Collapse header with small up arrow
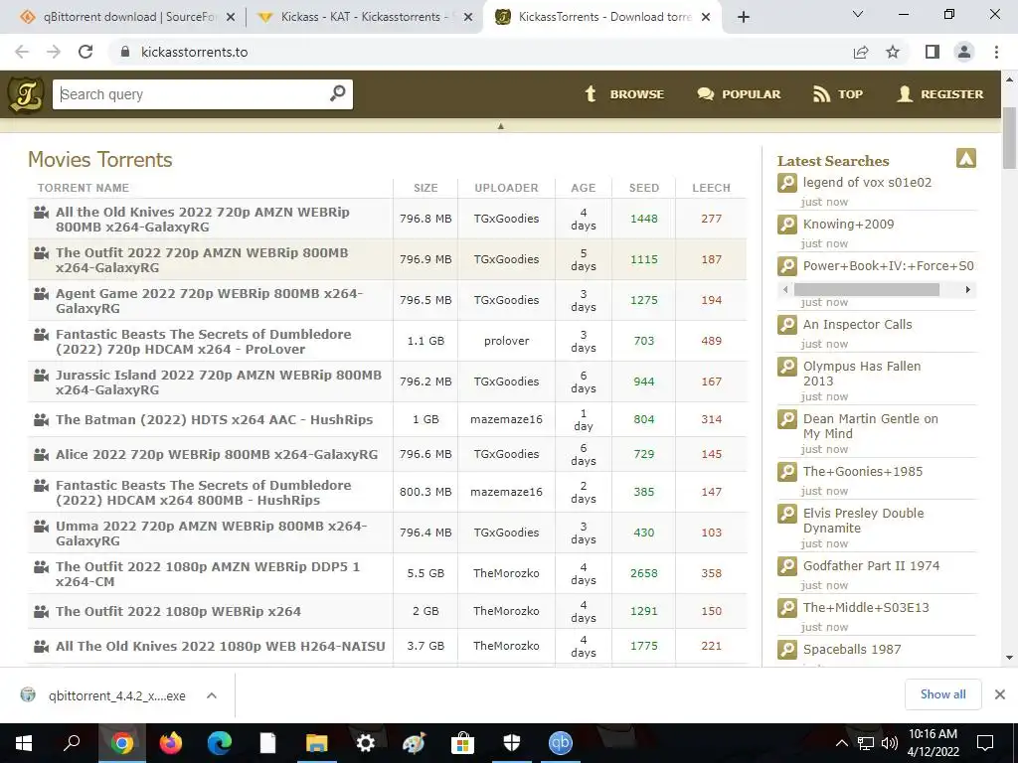Screen dimensions: 1018x763 pos(501,126)
